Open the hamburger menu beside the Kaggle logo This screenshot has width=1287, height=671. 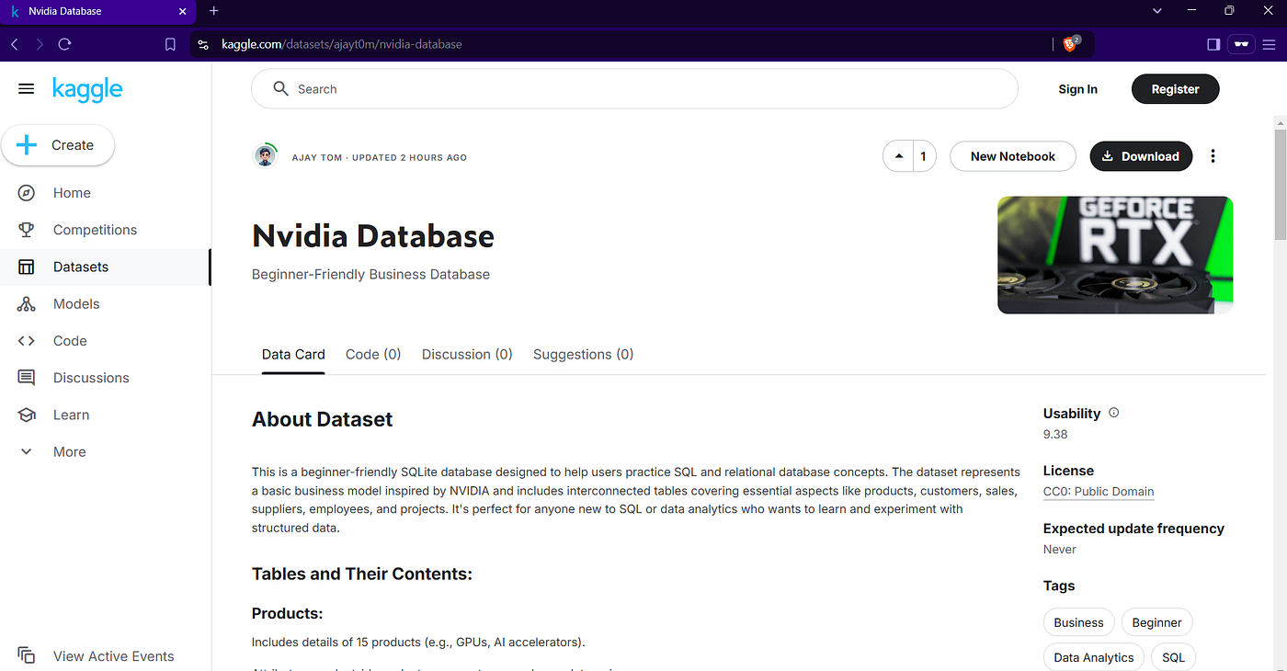coord(27,89)
